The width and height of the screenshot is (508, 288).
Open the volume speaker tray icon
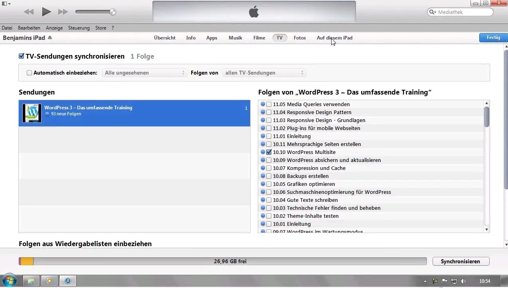463,281
